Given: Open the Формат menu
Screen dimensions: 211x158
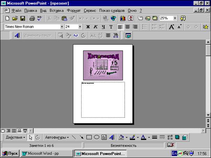Looking at the screenshot, I should (x=73, y=10).
